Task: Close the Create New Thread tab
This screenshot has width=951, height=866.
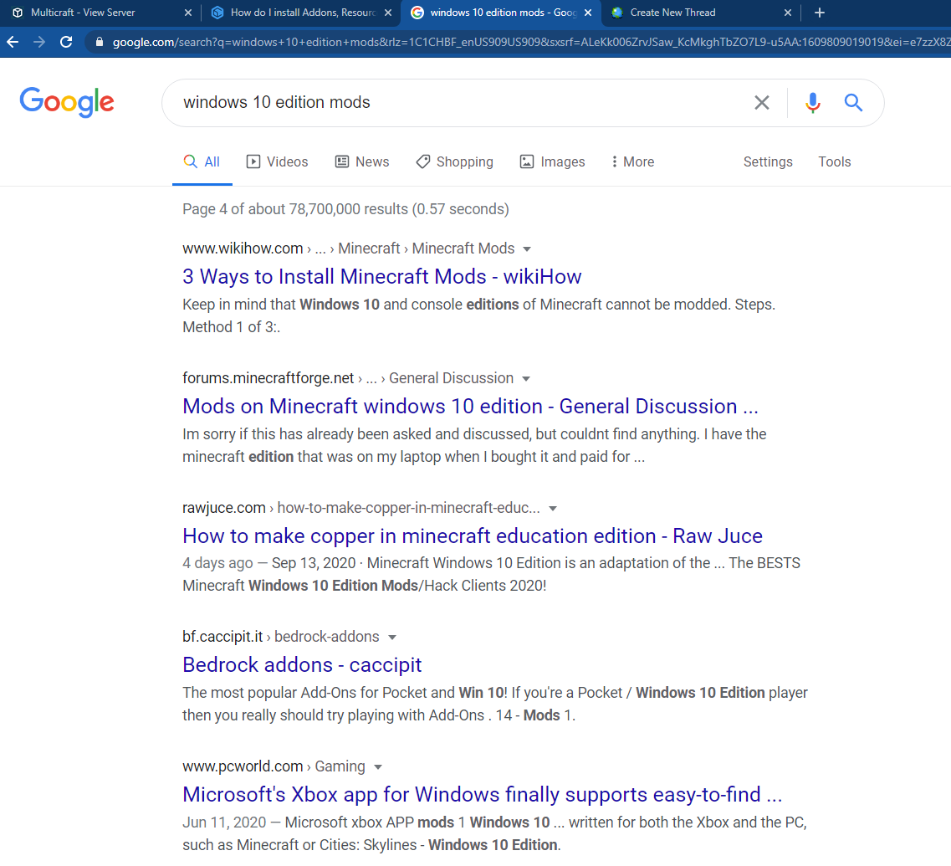Action: pyautogui.click(x=788, y=13)
